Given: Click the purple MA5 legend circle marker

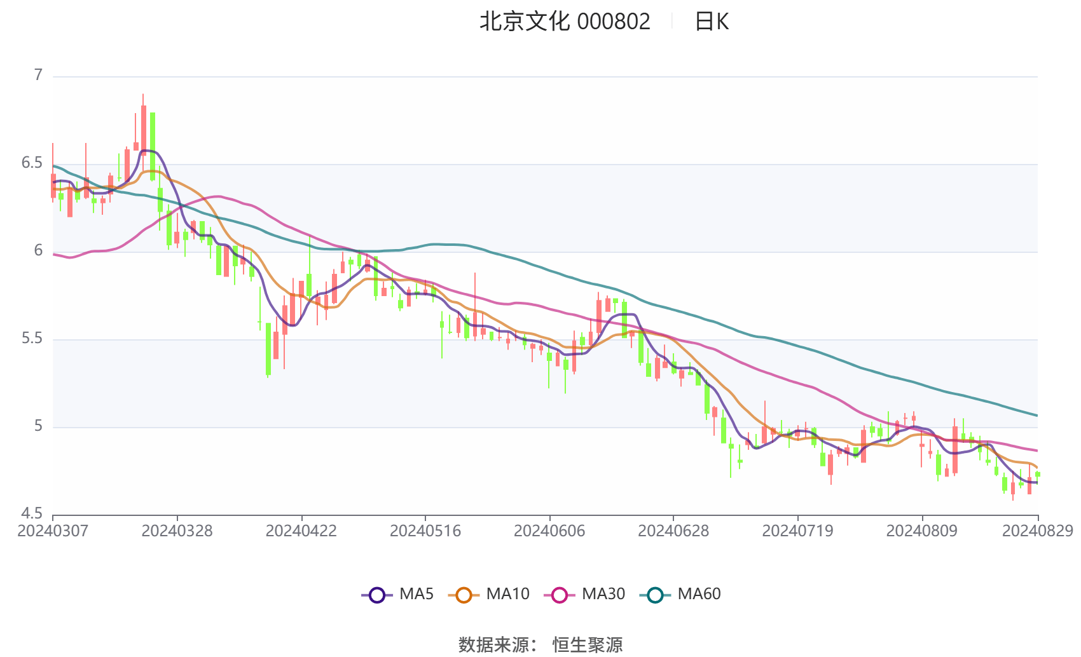Looking at the screenshot, I should point(377,595).
